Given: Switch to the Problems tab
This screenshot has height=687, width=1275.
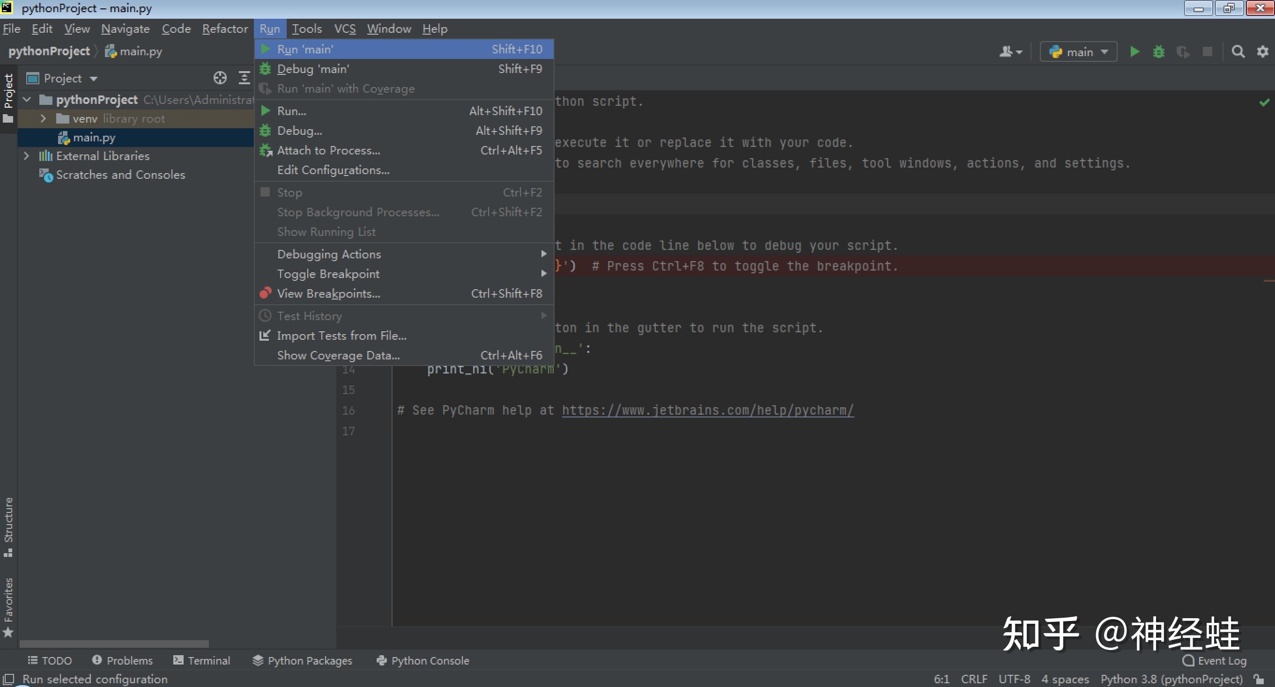Looking at the screenshot, I should [122, 660].
